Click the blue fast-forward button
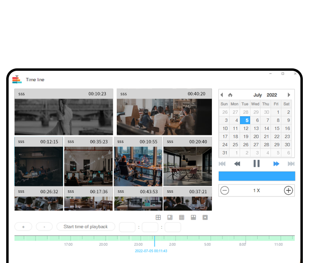This screenshot has width=310, height=263. pyautogui.click(x=276, y=164)
